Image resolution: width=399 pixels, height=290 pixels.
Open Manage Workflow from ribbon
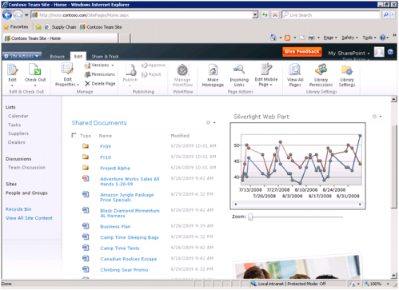pyautogui.click(x=182, y=75)
